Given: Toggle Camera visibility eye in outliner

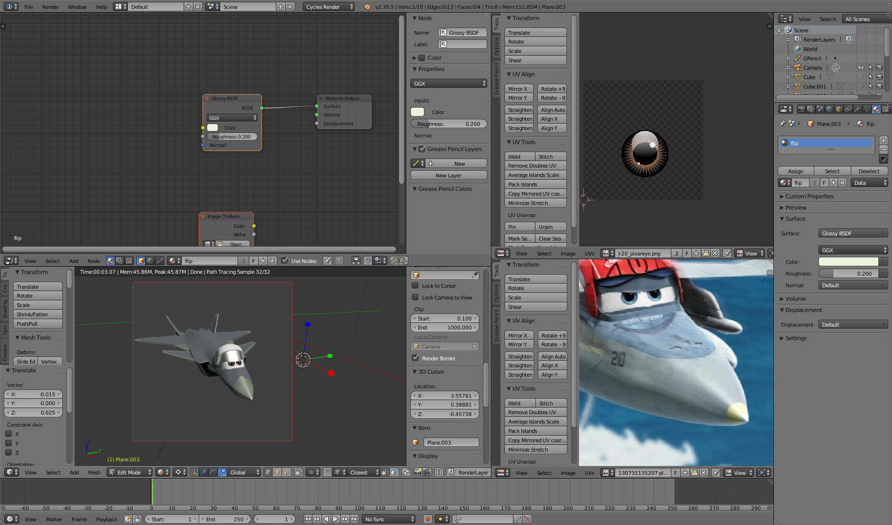Looking at the screenshot, I should click(x=861, y=67).
